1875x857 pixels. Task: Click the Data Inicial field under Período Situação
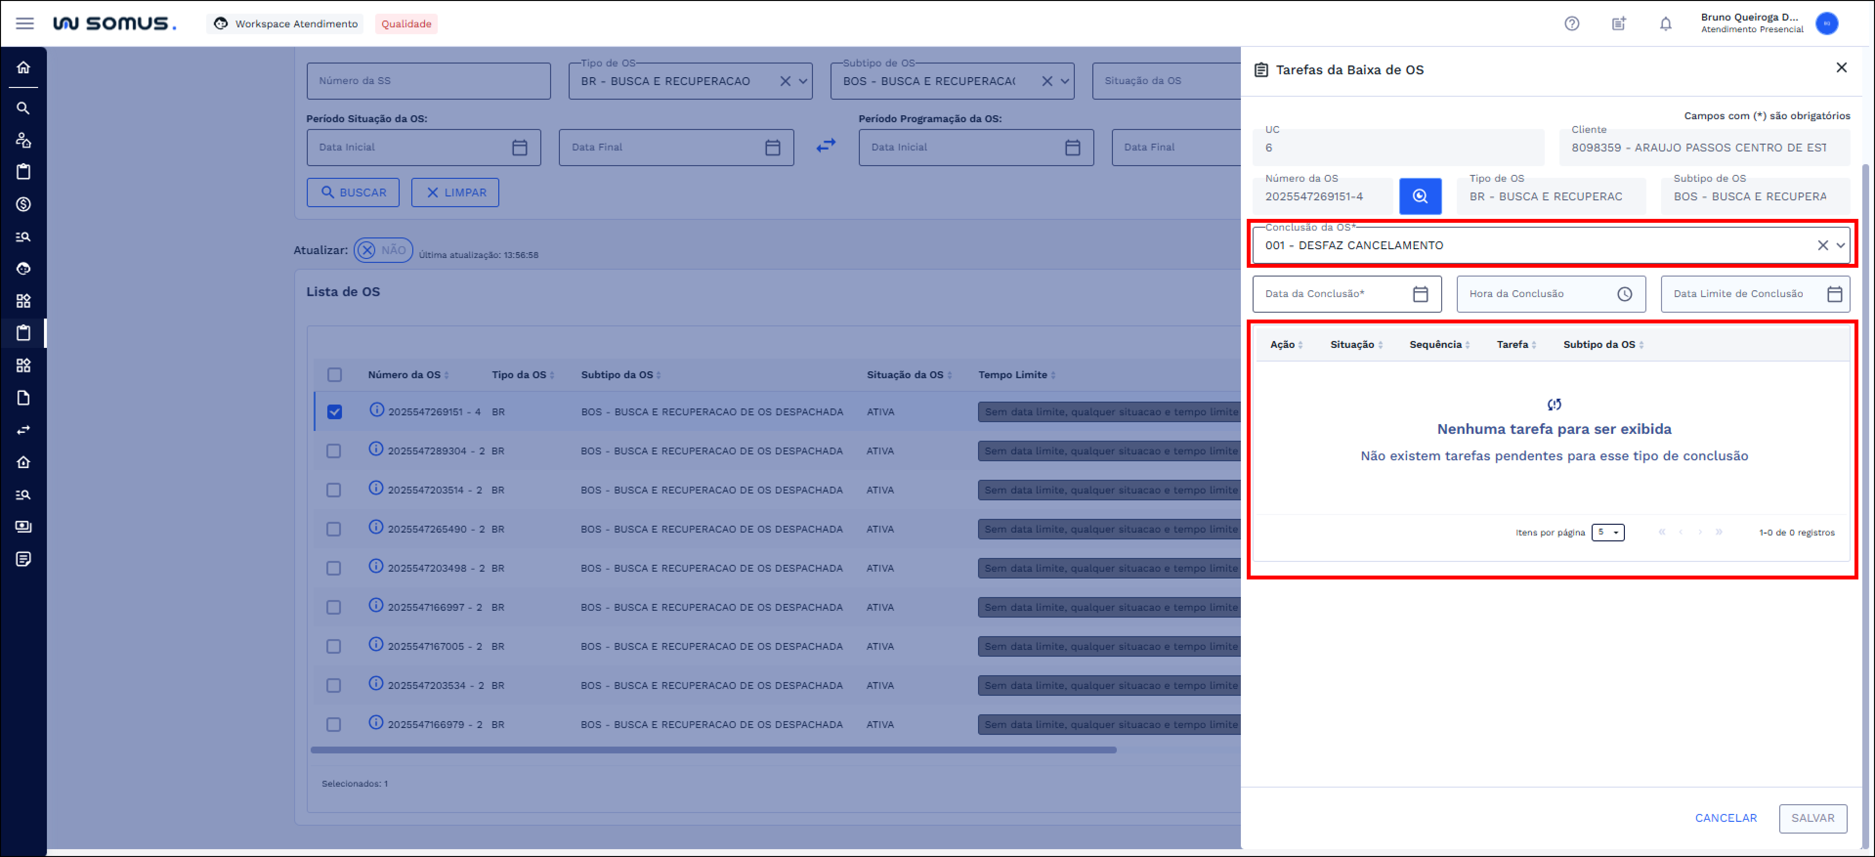click(x=424, y=147)
